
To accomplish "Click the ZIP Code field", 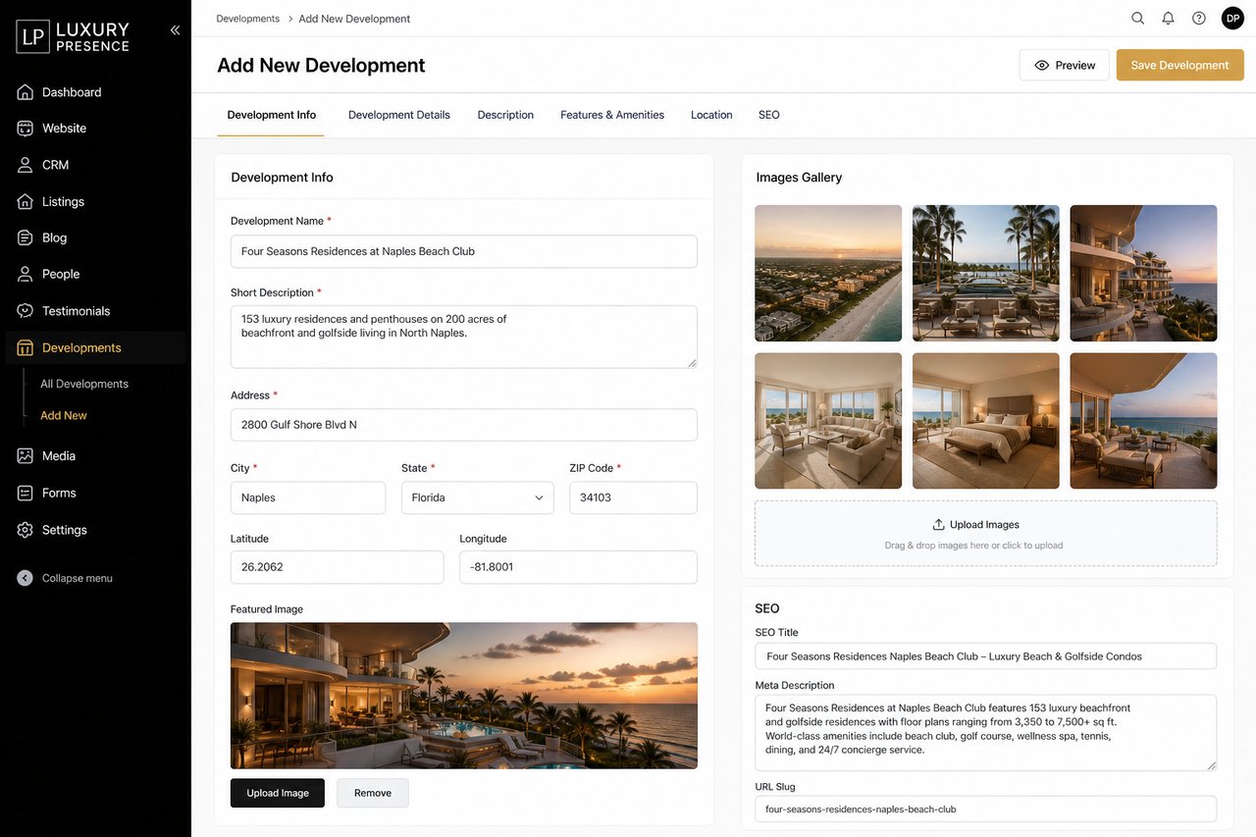I will point(633,497).
